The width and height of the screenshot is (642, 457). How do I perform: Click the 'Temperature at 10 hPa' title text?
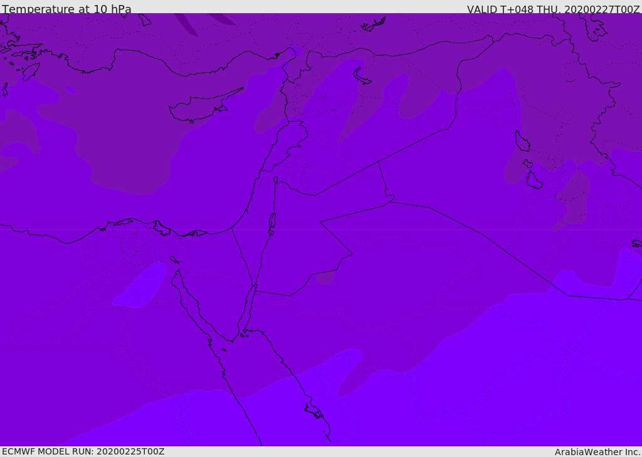click(x=66, y=9)
